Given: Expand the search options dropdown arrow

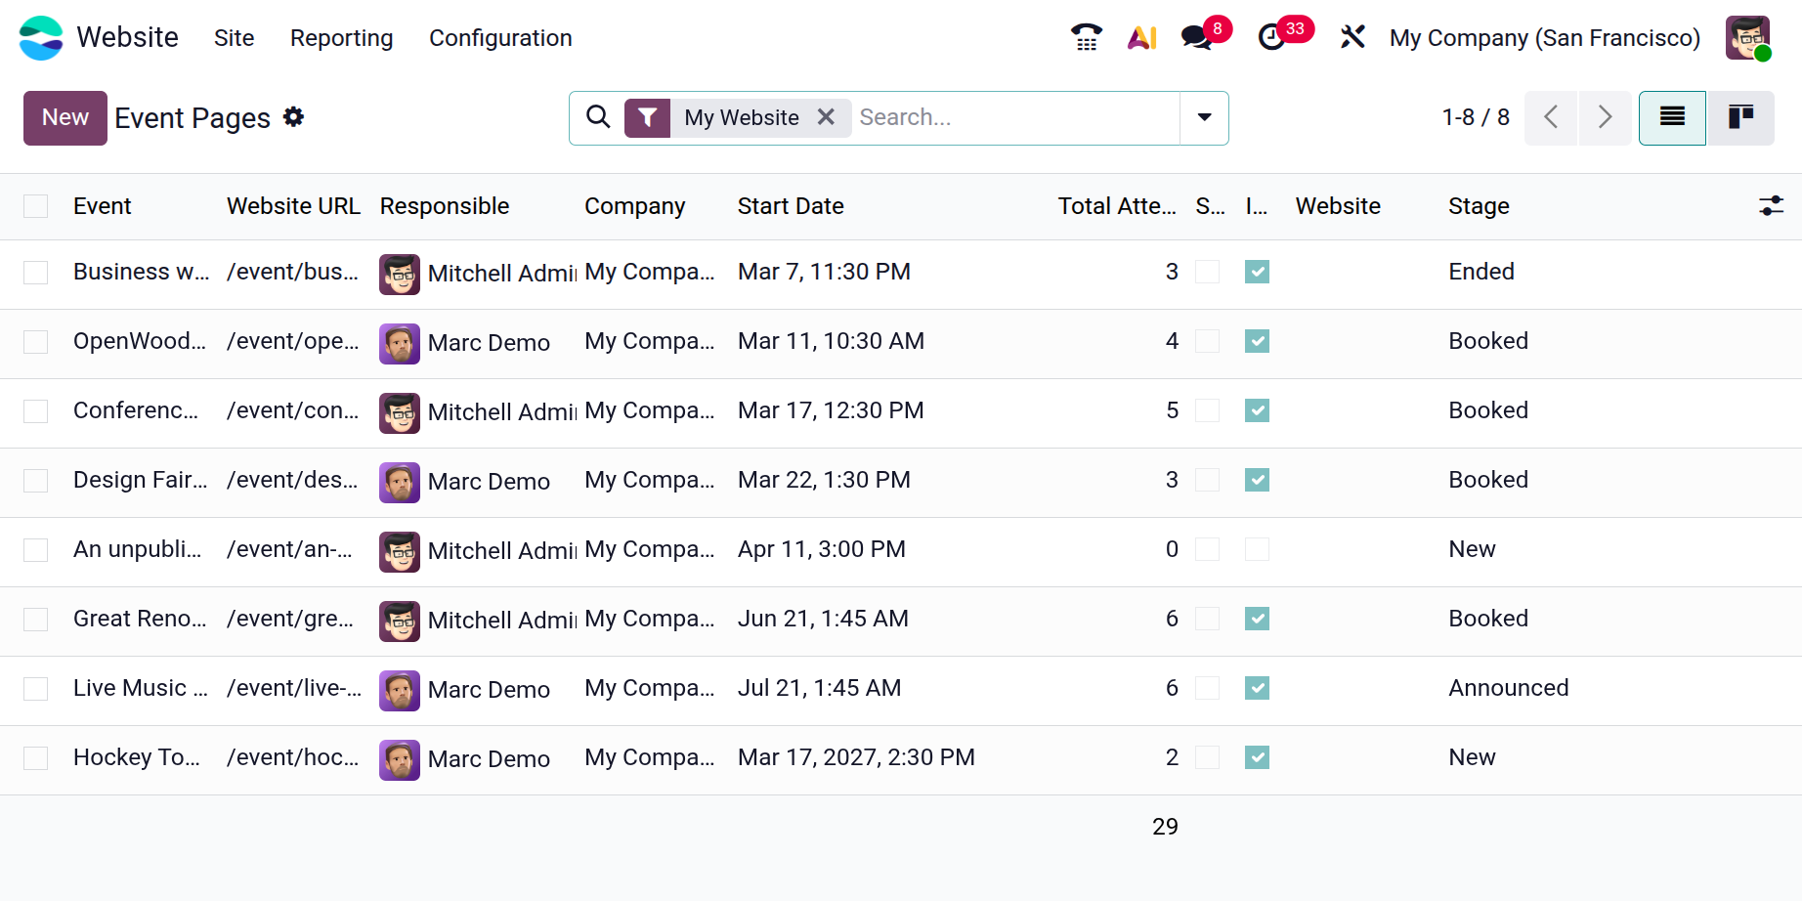Looking at the screenshot, I should 1204,118.
